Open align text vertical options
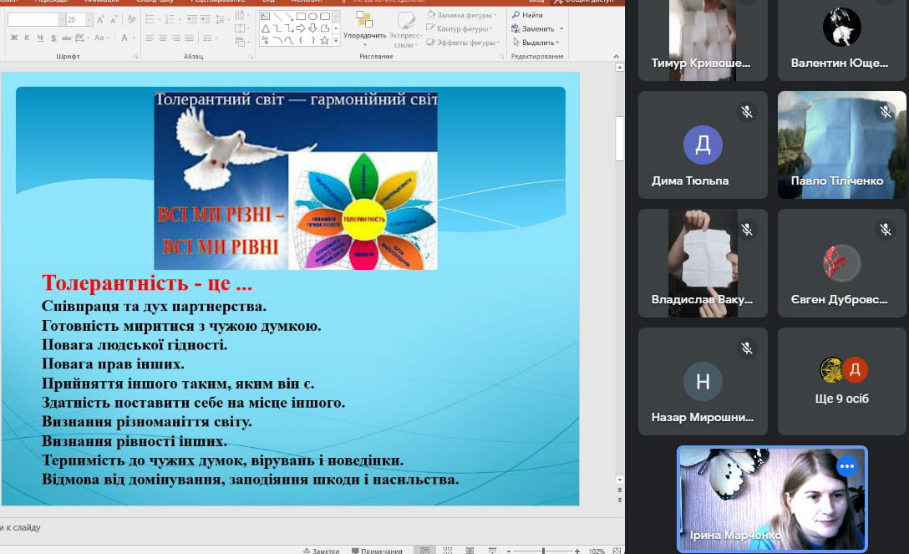909x554 pixels. click(x=241, y=28)
